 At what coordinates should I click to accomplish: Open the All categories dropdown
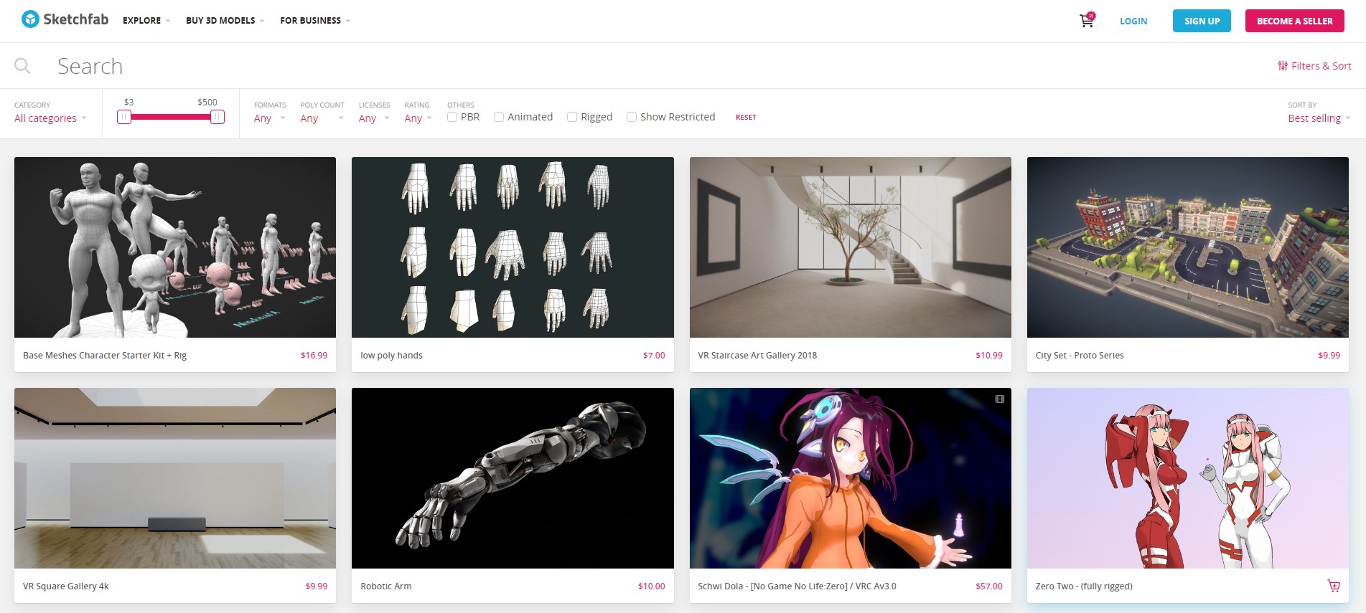click(x=50, y=118)
